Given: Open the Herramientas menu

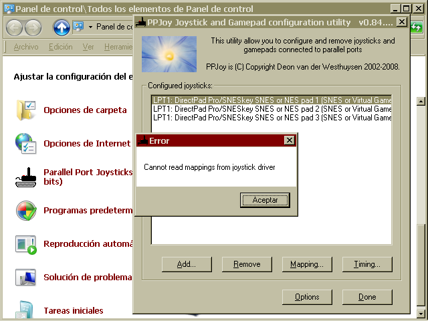Looking at the screenshot, I should tap(118, 47).
